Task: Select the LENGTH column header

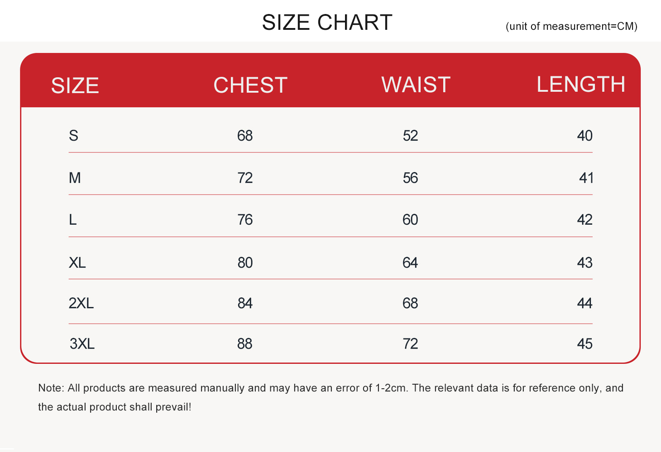Action: pos(581,85)
